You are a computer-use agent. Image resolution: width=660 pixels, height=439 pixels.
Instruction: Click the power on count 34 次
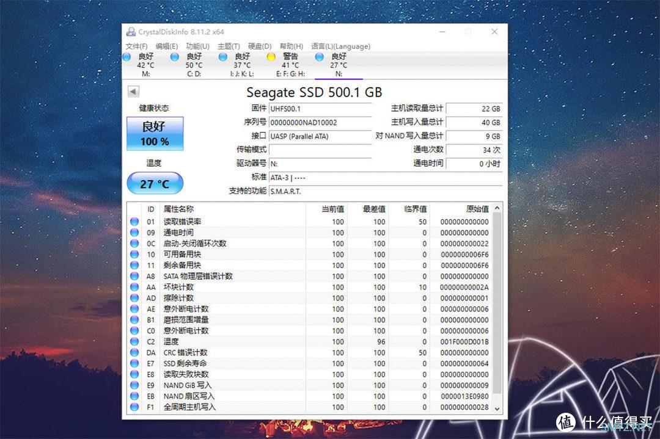pyautogui.click(x=474, y=150)
